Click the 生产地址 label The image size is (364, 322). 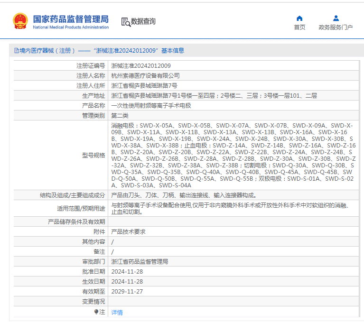click(93, 96)
